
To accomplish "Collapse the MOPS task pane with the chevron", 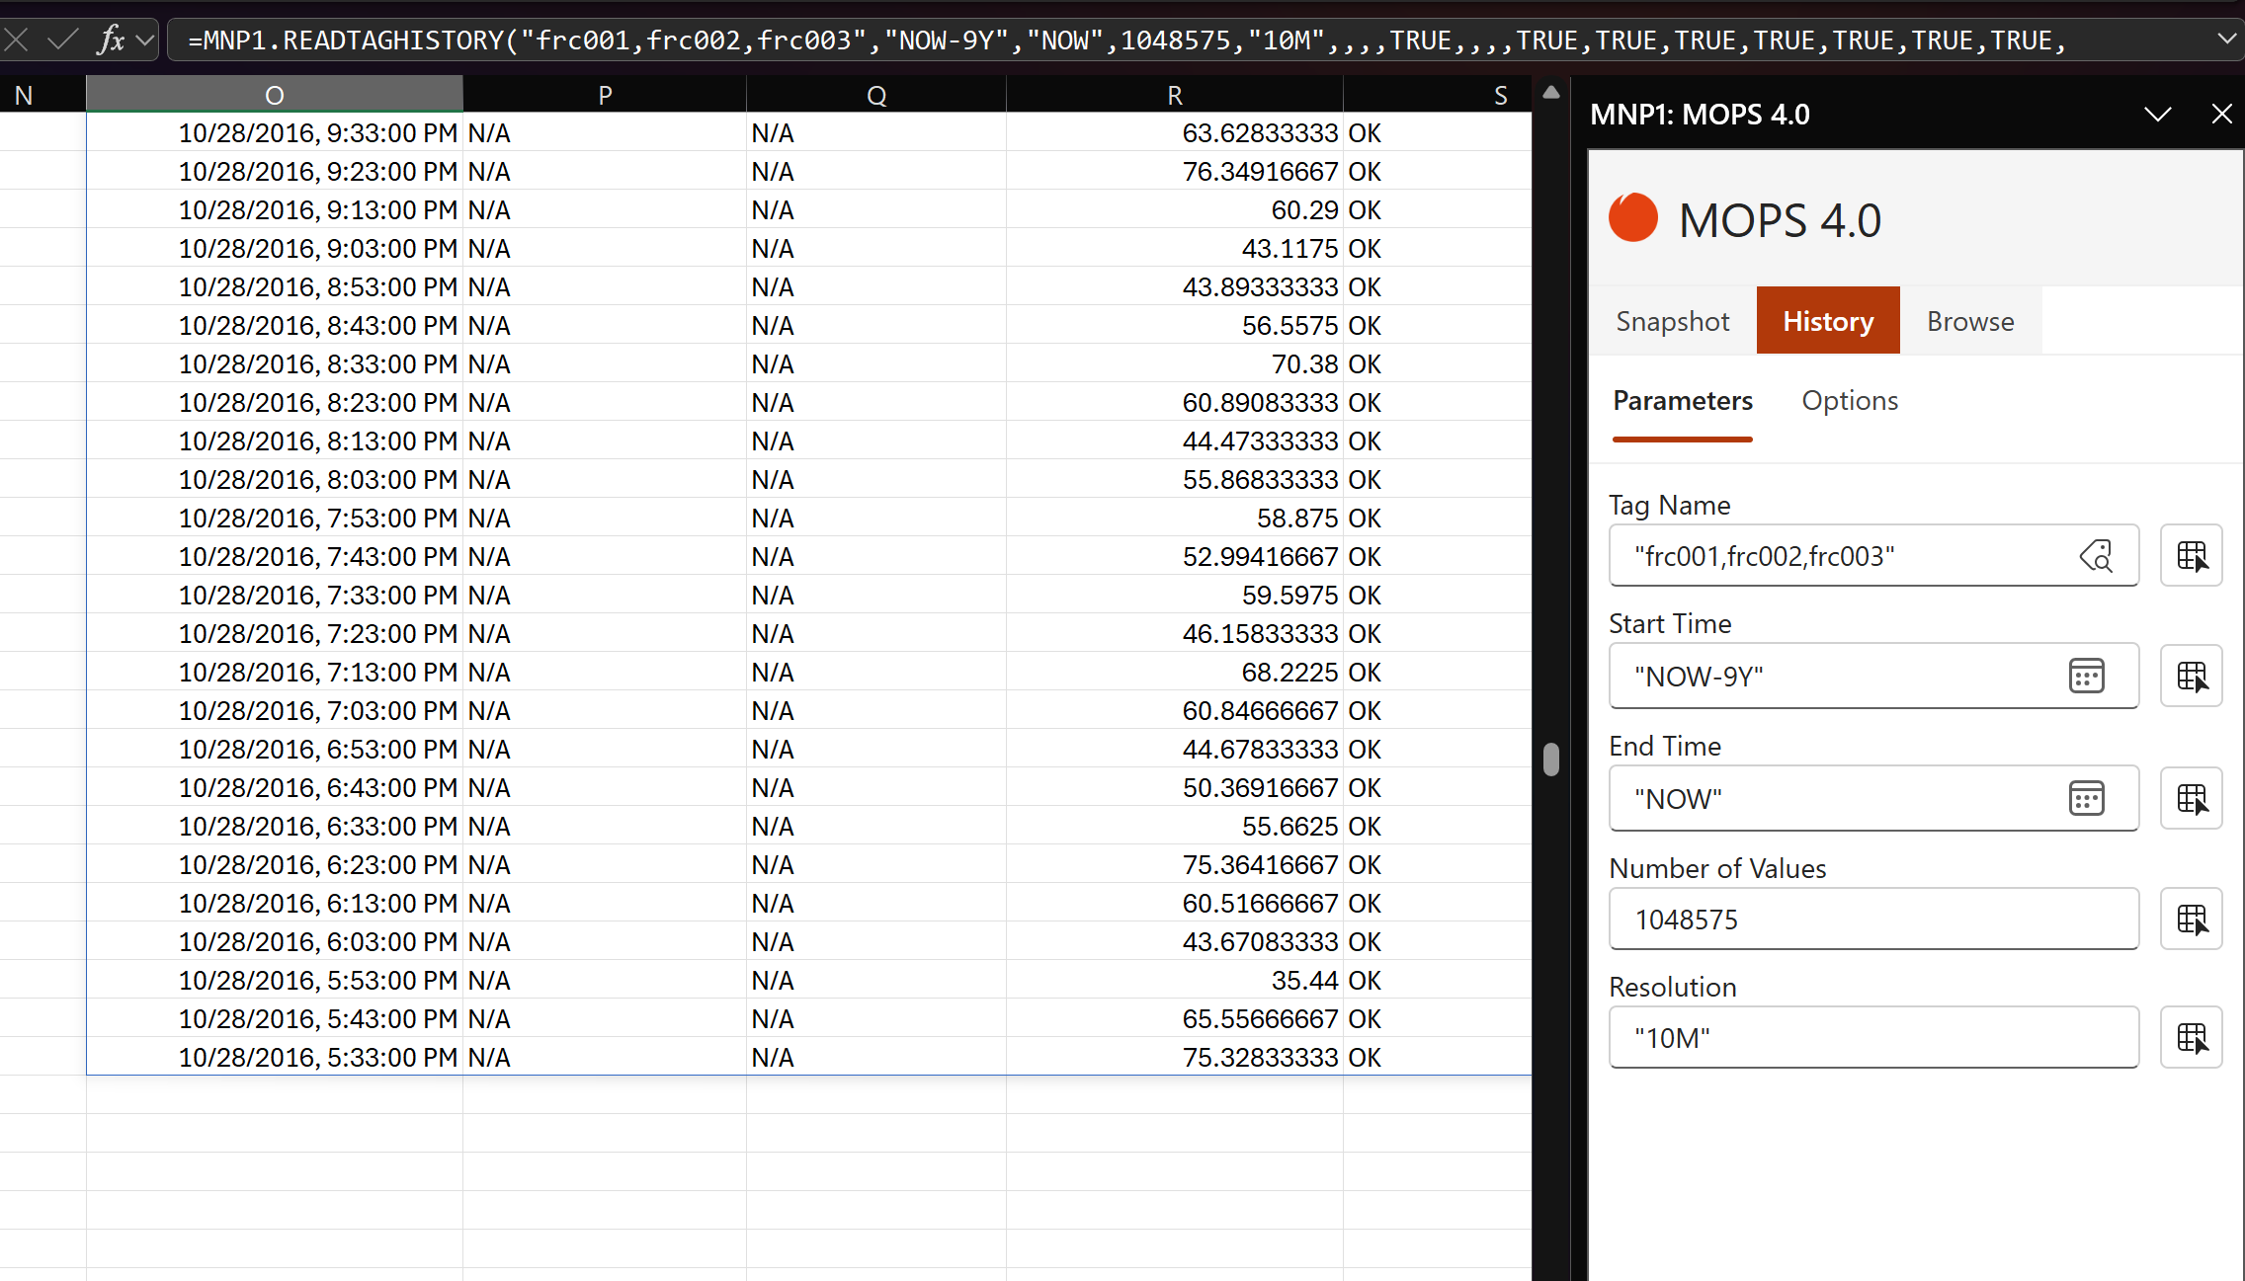I will point(2157,115).
